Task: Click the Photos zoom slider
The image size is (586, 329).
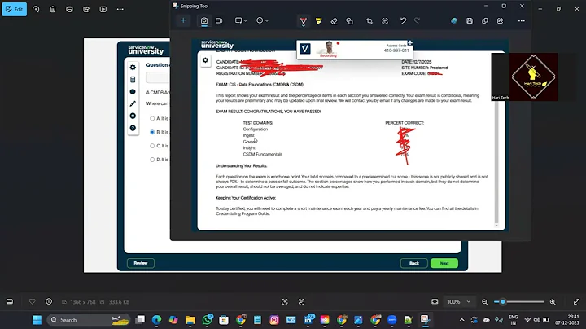Action: [x=518, y=301]
